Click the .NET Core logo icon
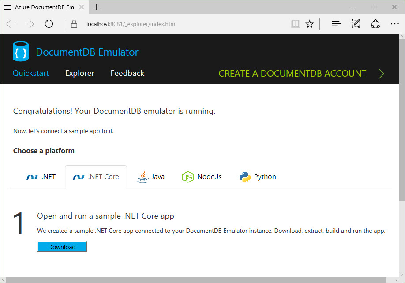 (79, 177)
